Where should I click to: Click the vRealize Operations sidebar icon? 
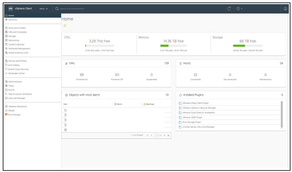pyautogui.click(x=6, y=106)
